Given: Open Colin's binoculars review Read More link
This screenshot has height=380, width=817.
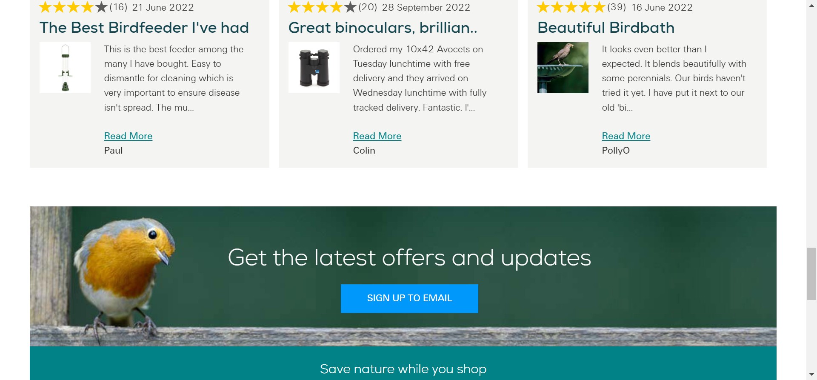Looking at the screenshot, I should click(377, 136).
